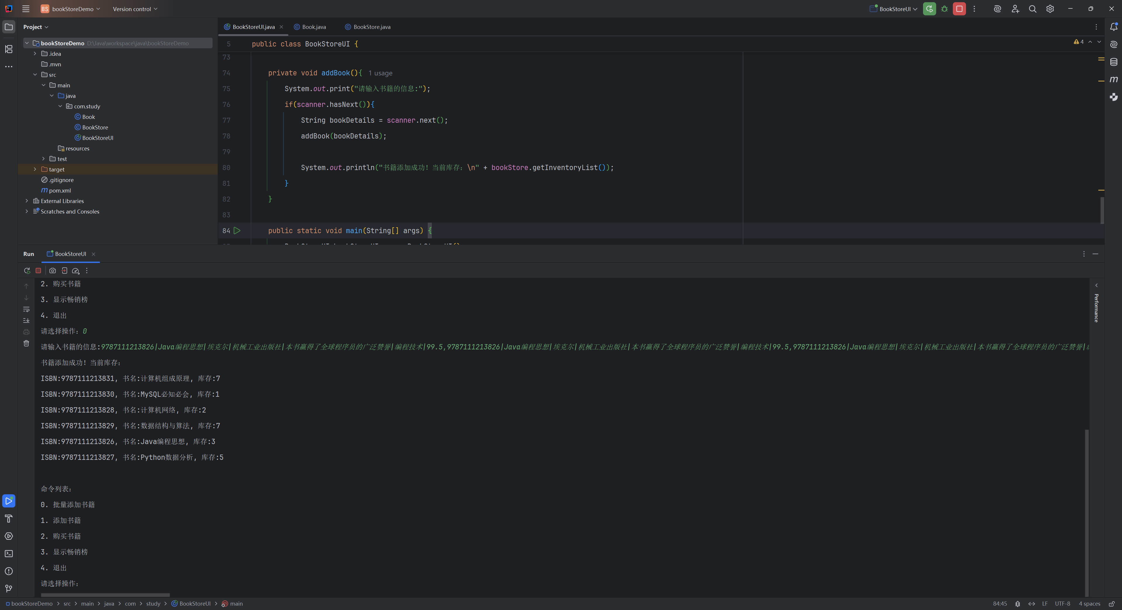Open the Version control dropdown
The width and height of the screenshot is (1122, 610).
click(x=135, y=9)
